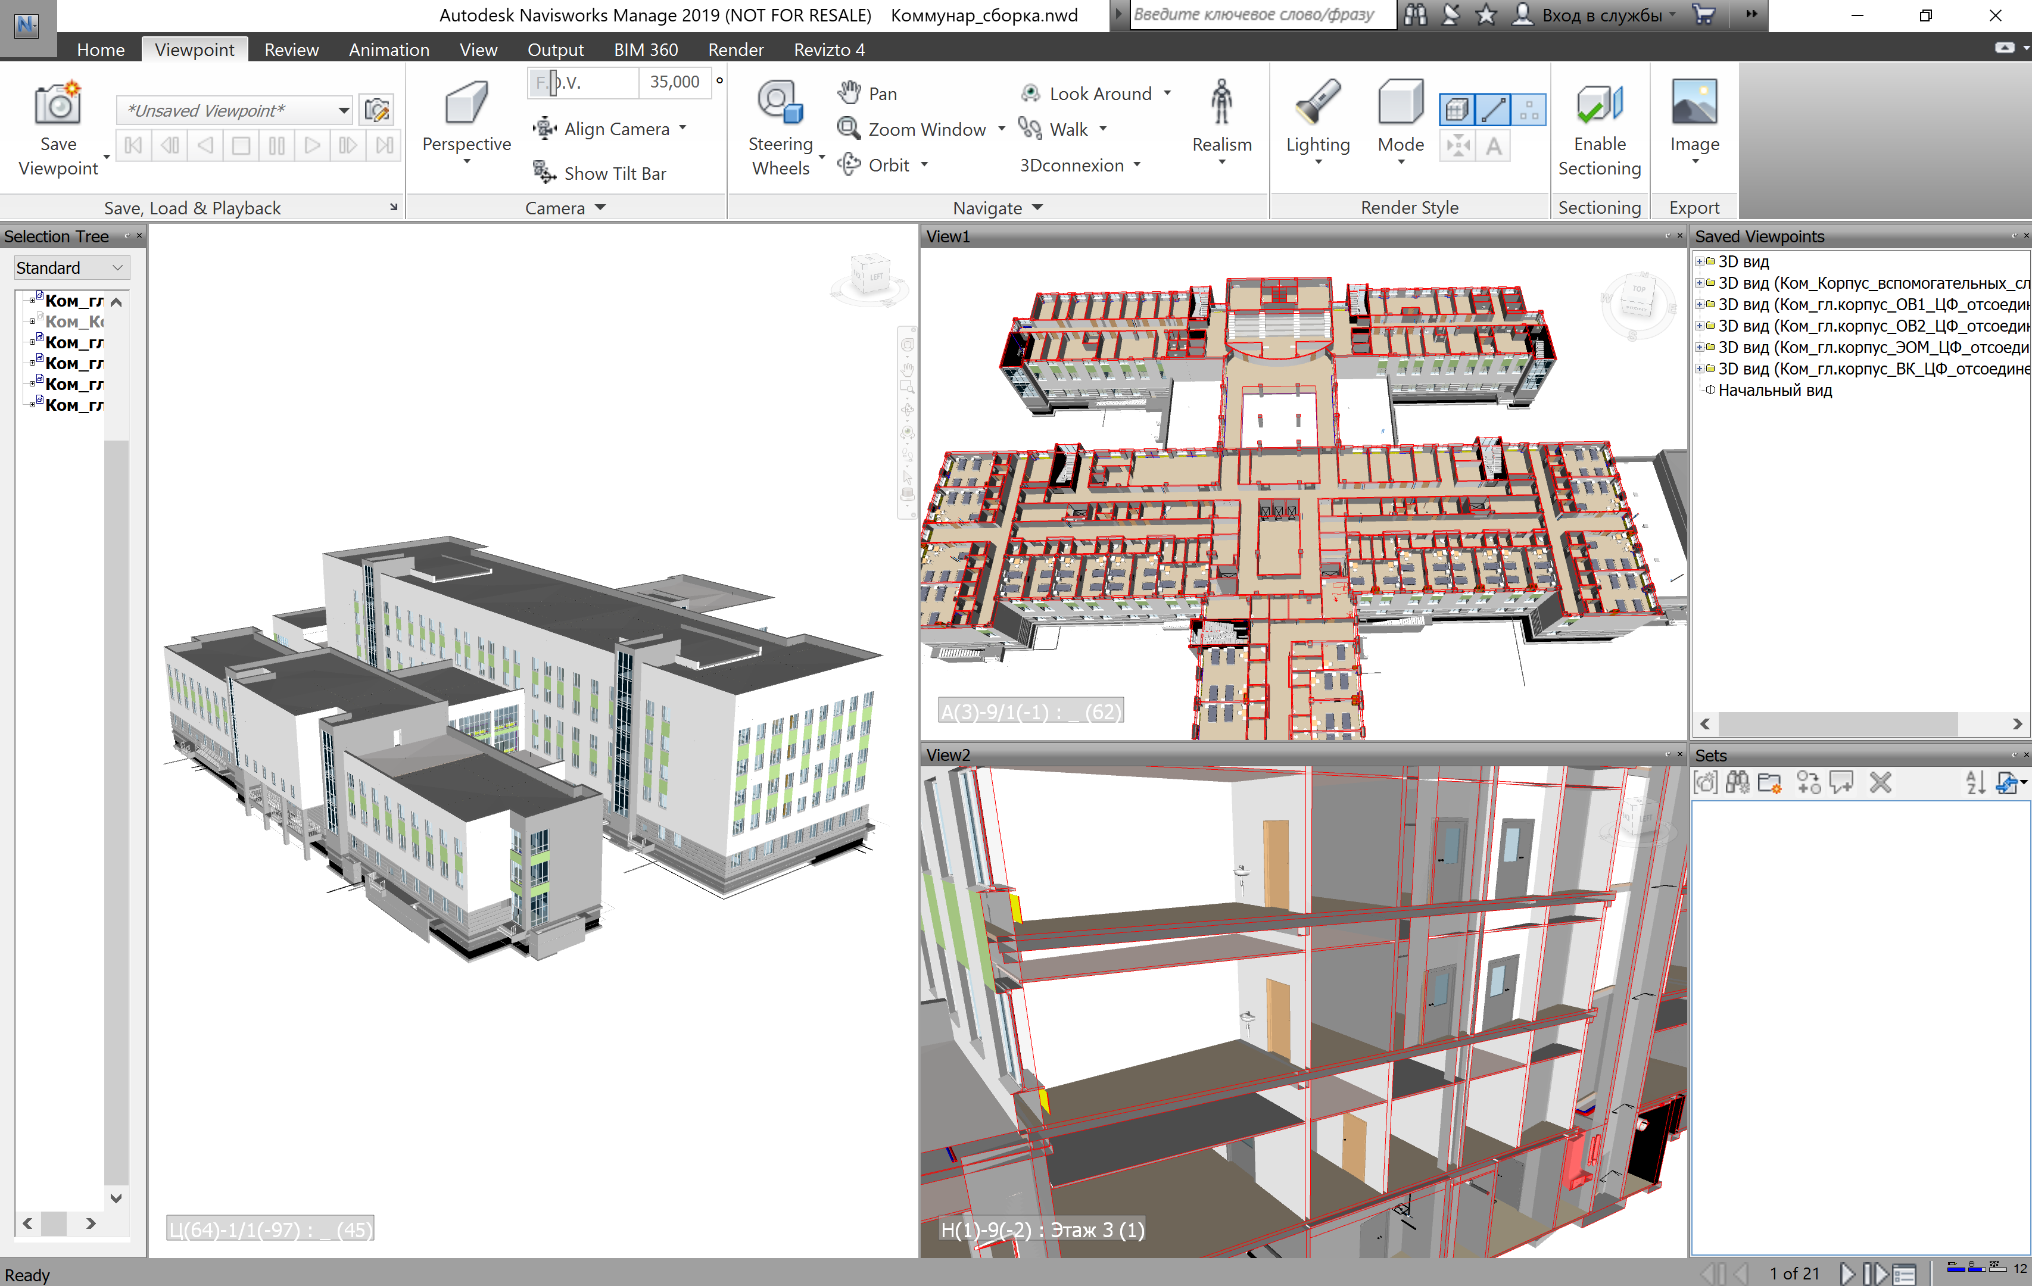Click the Delete X icon in Sets panel
This screenshot has height=1286, width=2032.
coord(1880,783)
